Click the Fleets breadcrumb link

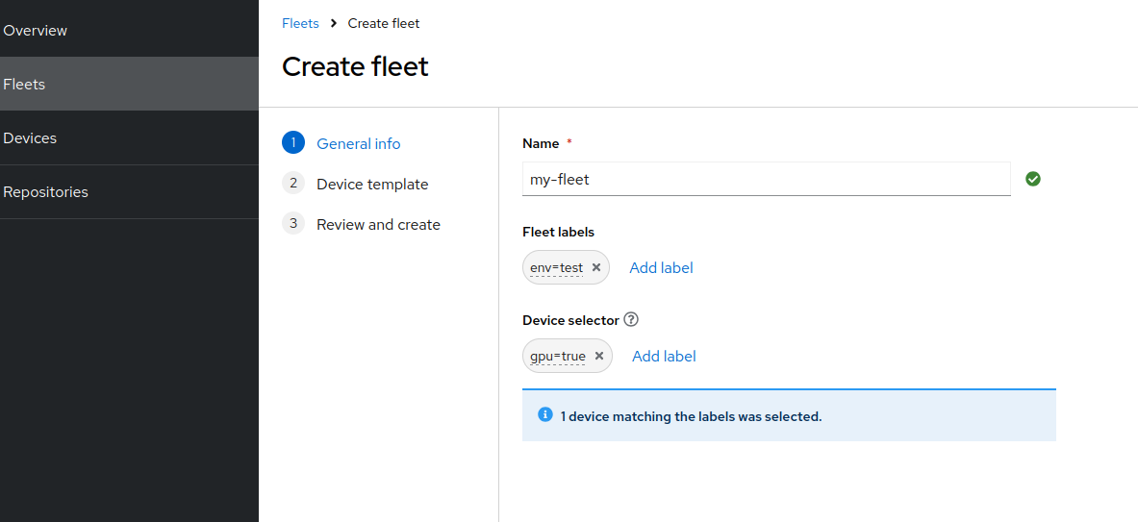pos(300,23)
